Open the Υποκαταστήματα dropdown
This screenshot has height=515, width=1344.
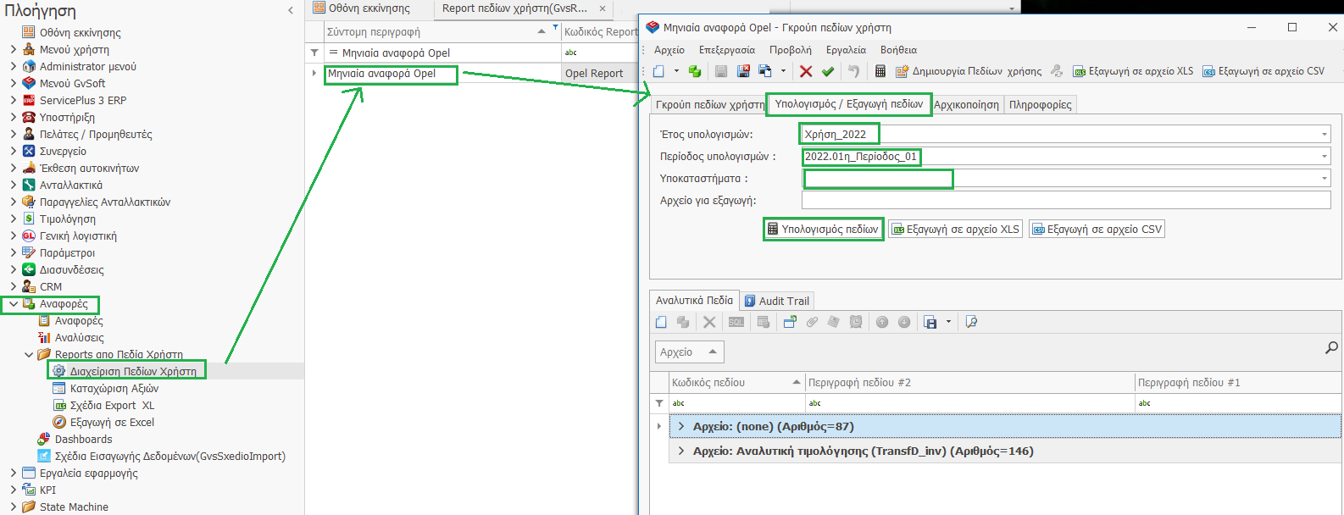pyautogui.click(x=1324, y=179)
